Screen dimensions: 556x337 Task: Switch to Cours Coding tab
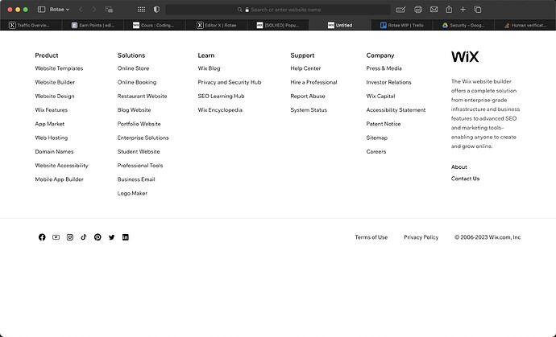coord(155,25)
